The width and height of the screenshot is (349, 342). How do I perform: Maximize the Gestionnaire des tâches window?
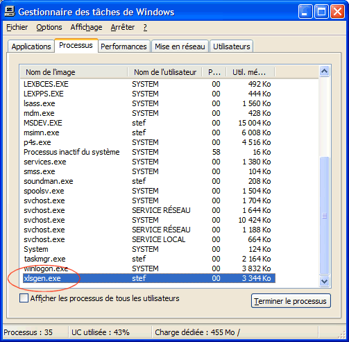click(x=321, y=11)
